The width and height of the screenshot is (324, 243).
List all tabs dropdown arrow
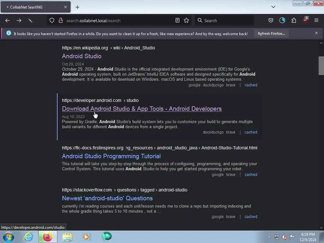(x=273, y=7)
